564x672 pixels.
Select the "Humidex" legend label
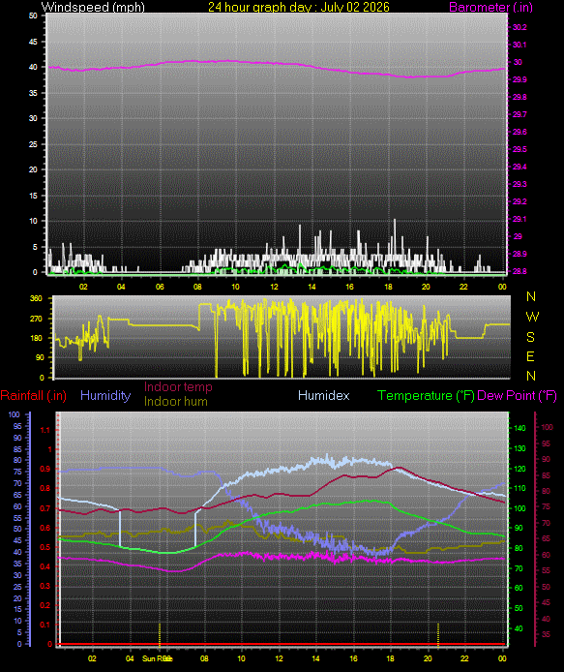[x=324, y=395]
